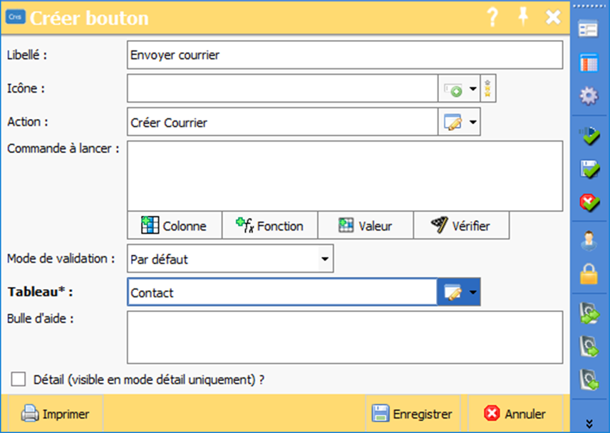Expand more sidebar items with double chevron
This screenshot has width=610, height=433.
coord(589,423)
